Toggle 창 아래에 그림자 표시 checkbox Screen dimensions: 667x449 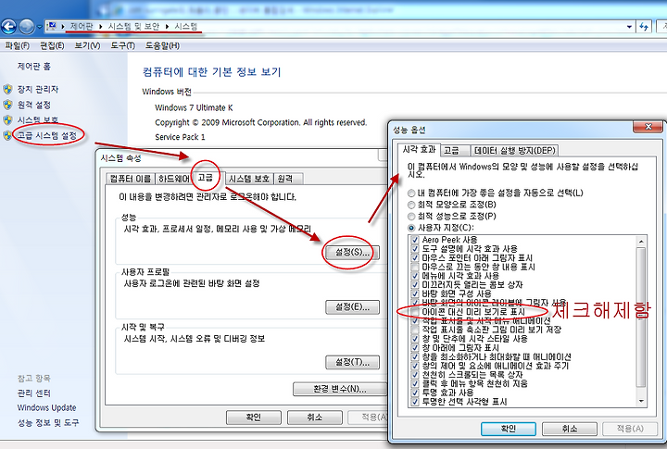tap(415, 348)
